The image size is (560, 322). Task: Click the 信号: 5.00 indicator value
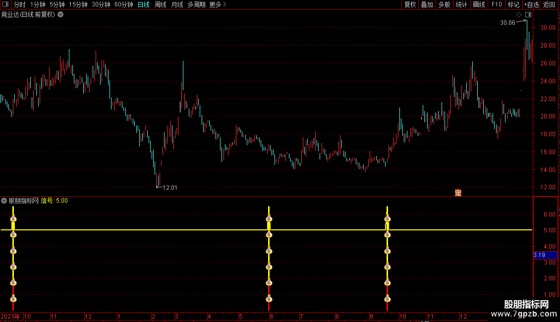[55, 201]
